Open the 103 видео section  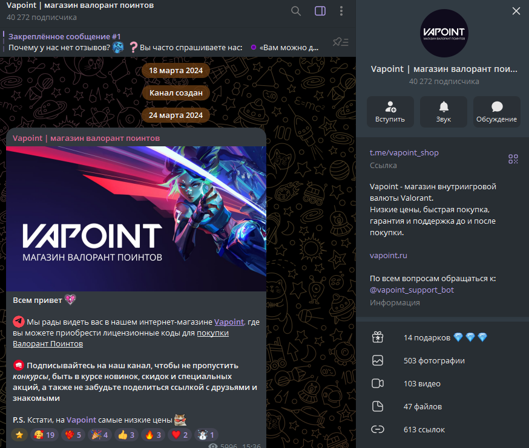pyautogui.click(x=442, y=384)
